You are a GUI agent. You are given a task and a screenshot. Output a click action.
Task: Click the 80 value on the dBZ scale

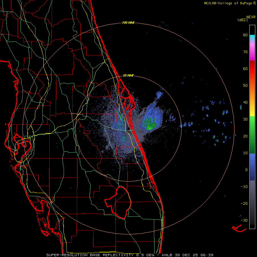245,35
